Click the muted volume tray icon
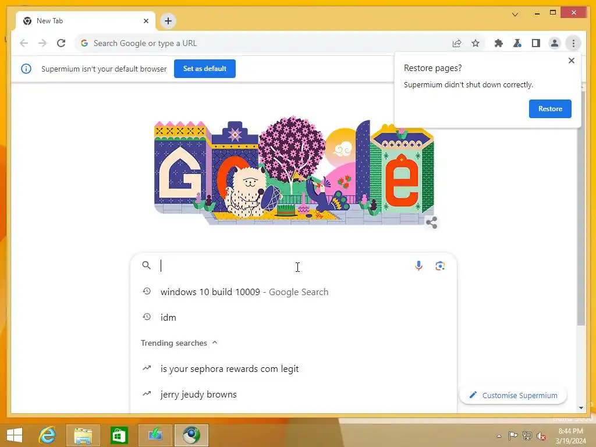 click(541, 436)
